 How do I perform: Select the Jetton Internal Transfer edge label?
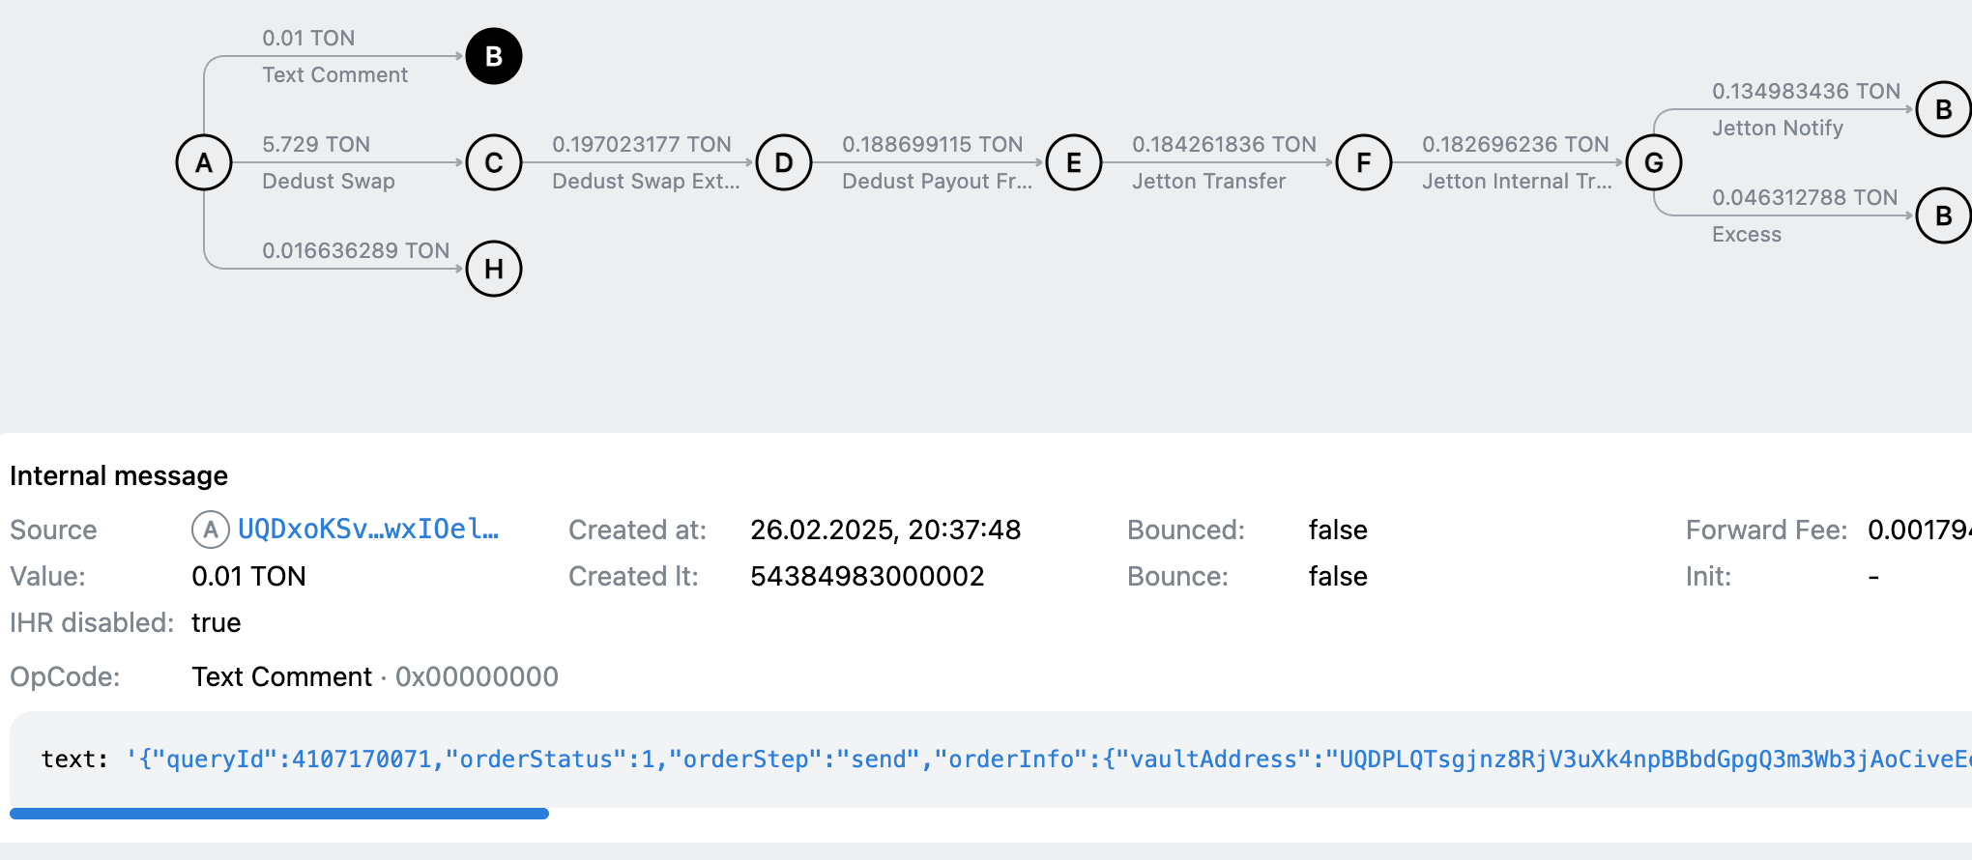click(x=1516, y=181)
